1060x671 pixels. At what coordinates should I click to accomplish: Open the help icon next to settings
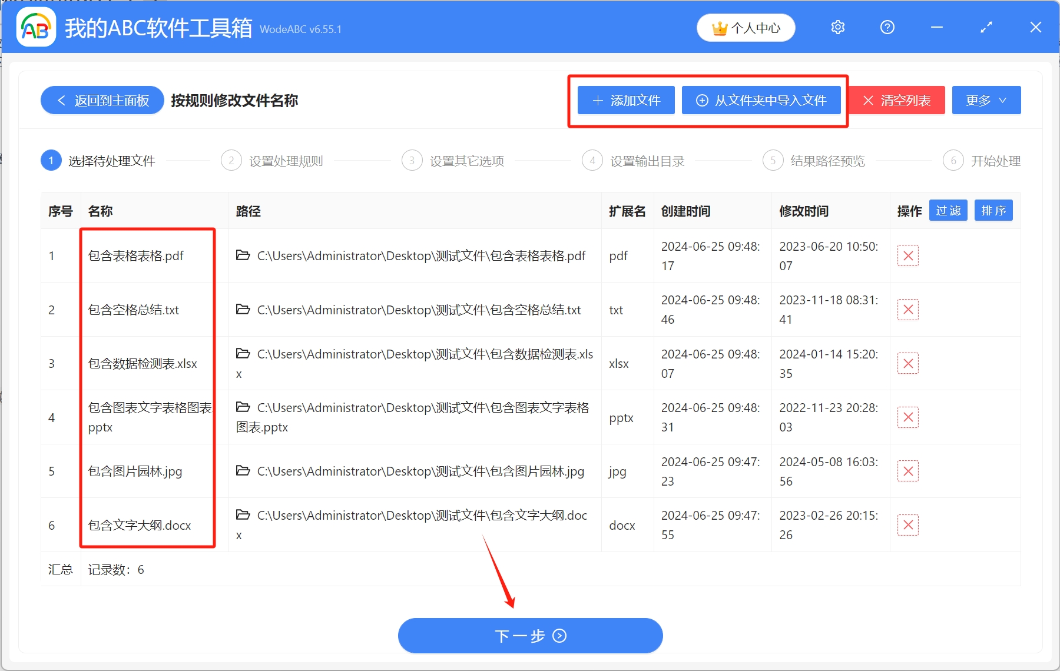point(887,27)
